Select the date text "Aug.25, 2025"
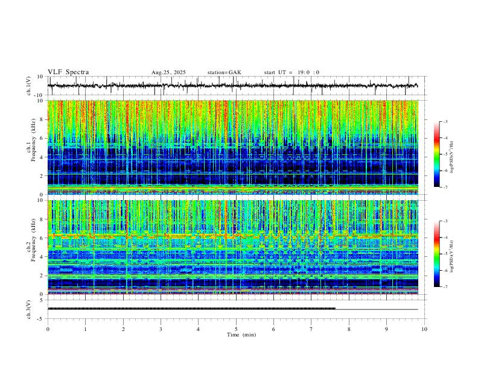This screenshot has width=478, height=369. click(x=168, y=72)
